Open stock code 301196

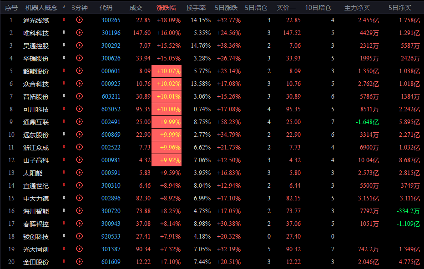click(111, 33)
